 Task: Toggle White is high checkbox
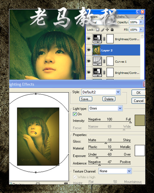[x=75, y=177]
